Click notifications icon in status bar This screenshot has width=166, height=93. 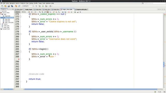pyautogui.click(x=155, y=92)
